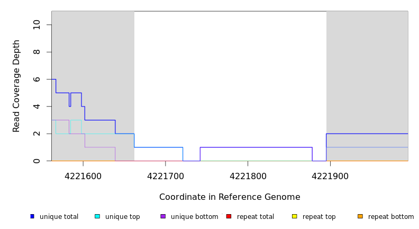Click the blue unique total legend swatch

(32, 216)
